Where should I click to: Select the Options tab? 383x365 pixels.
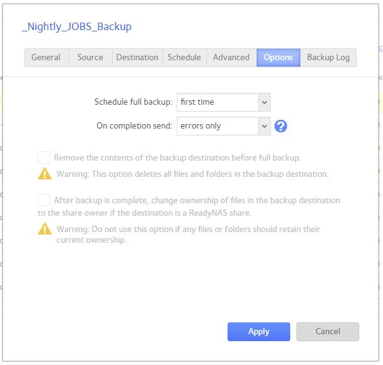278,58
